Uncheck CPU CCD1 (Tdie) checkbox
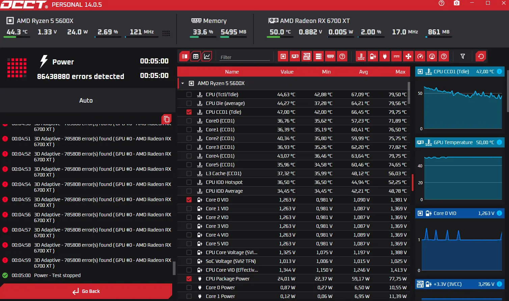509x301 pixels. [x=189, y=112]
